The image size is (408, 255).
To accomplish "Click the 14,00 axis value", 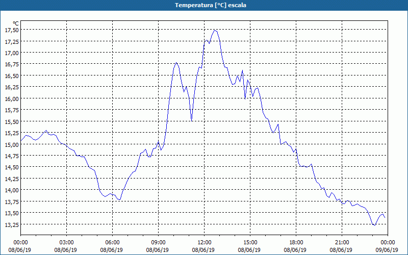I will point(12,190).
